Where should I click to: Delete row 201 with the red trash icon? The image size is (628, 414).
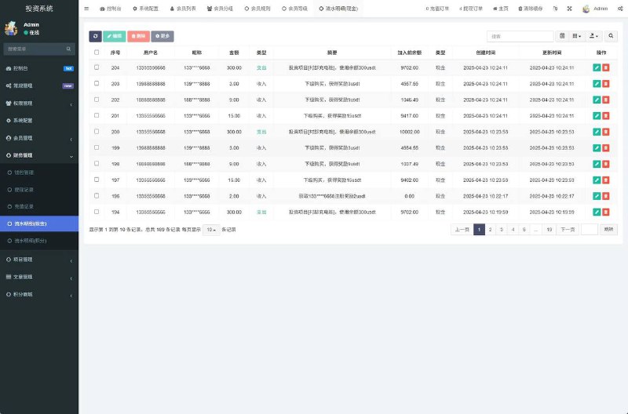606,115
